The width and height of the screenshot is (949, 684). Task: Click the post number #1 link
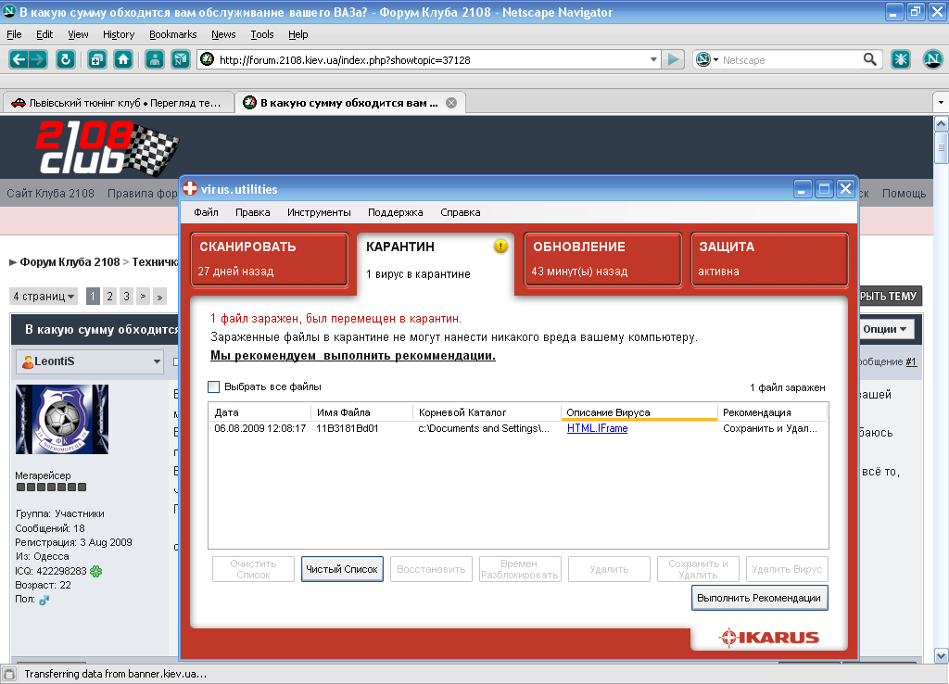911,361
